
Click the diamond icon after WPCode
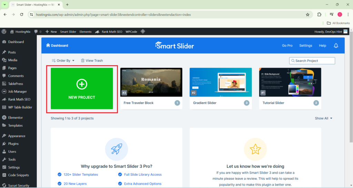143,31
